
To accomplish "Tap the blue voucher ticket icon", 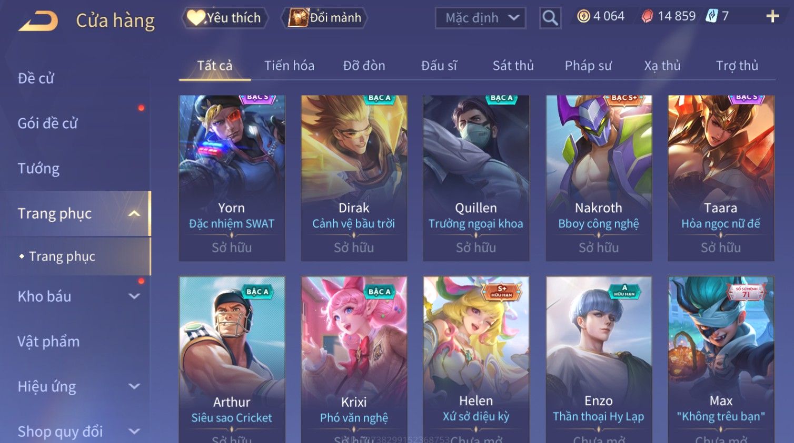I will pos(711,16).
